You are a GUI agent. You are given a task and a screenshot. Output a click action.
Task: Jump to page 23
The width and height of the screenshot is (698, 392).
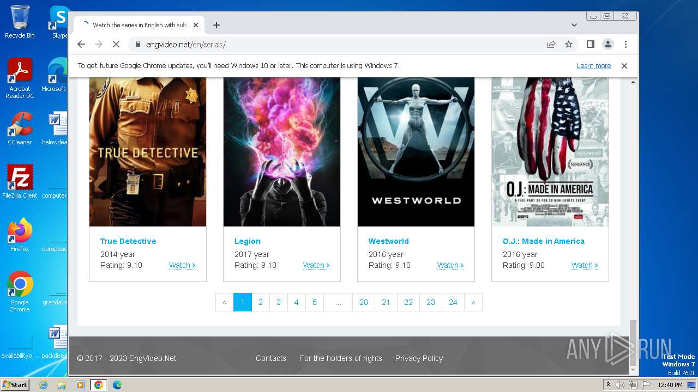pos(431,302)
